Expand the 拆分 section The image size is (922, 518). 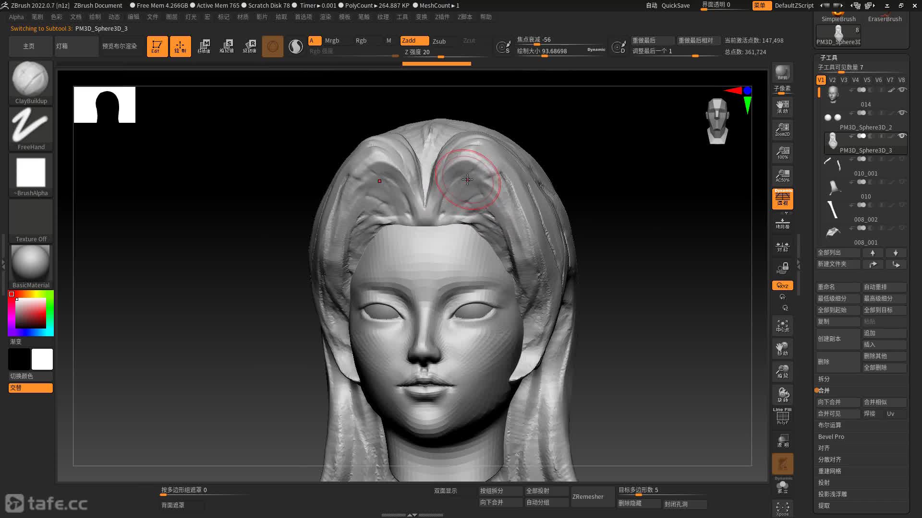point(824,379)
